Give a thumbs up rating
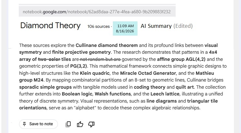Screen dimensions: 241x133 80,124
